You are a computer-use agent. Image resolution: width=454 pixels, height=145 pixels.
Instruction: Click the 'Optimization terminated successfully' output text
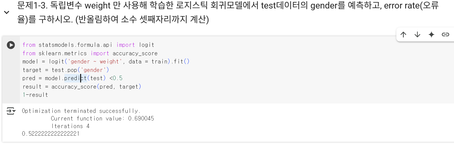click(x=81, y=111)
